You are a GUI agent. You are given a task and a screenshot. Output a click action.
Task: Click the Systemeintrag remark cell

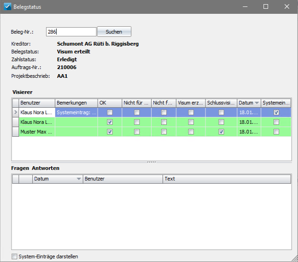[76, 112]
